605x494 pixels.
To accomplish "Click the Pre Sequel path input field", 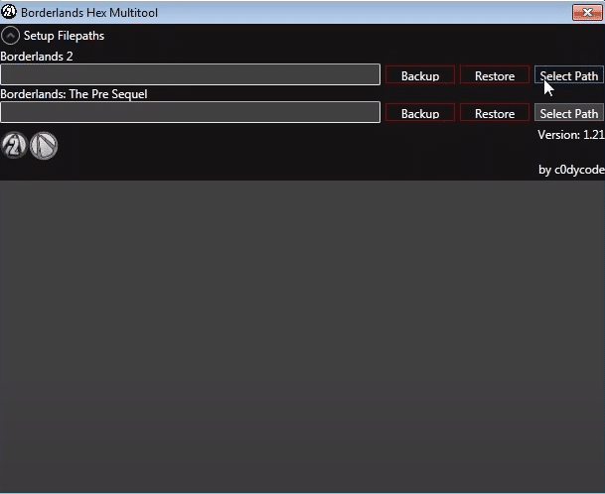I will (190, 112).
